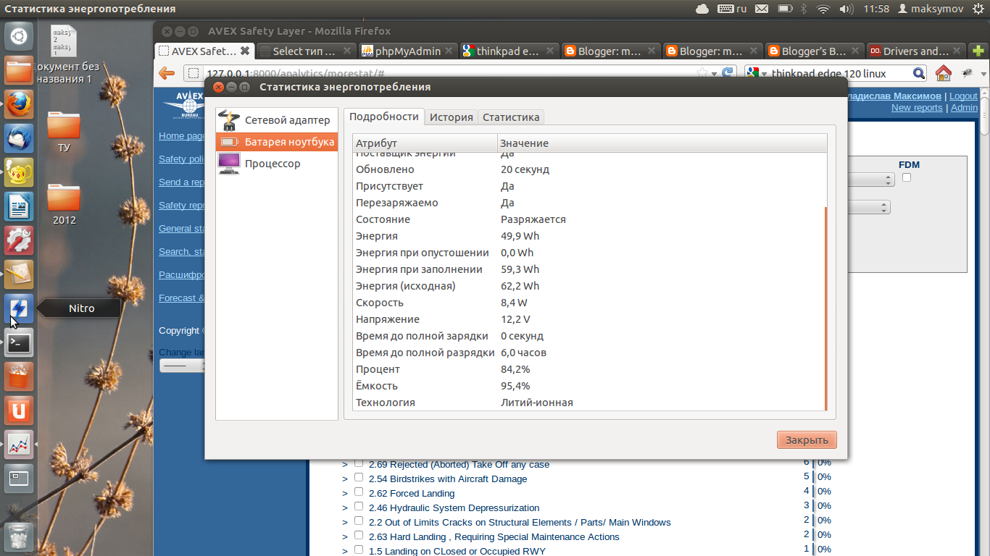Expand the 2.63 Hard Landing row arrow

pyautogui.click(x=345, y=537)
